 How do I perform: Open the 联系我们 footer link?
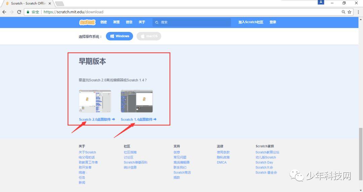point(180,168)
